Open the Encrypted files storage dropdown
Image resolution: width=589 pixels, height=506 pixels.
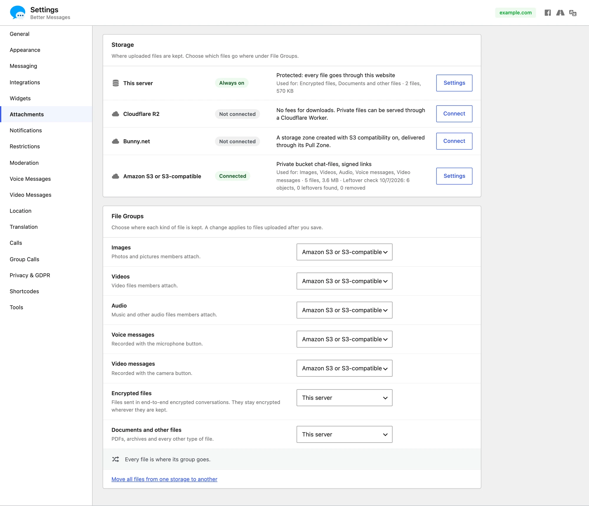point(344,397)
